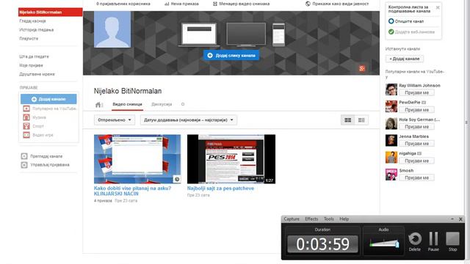Click Ray William Johnson channel avatar
470x264 pixels.
[391, 89]
